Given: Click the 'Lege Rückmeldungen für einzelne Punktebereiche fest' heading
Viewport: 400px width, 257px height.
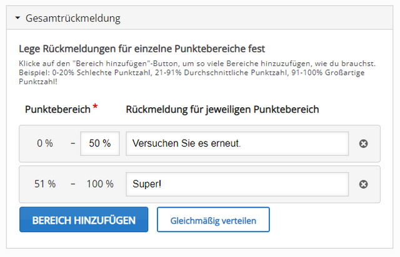Looking at the screenshot, I should pyautogui.click(x=142, y=49).
